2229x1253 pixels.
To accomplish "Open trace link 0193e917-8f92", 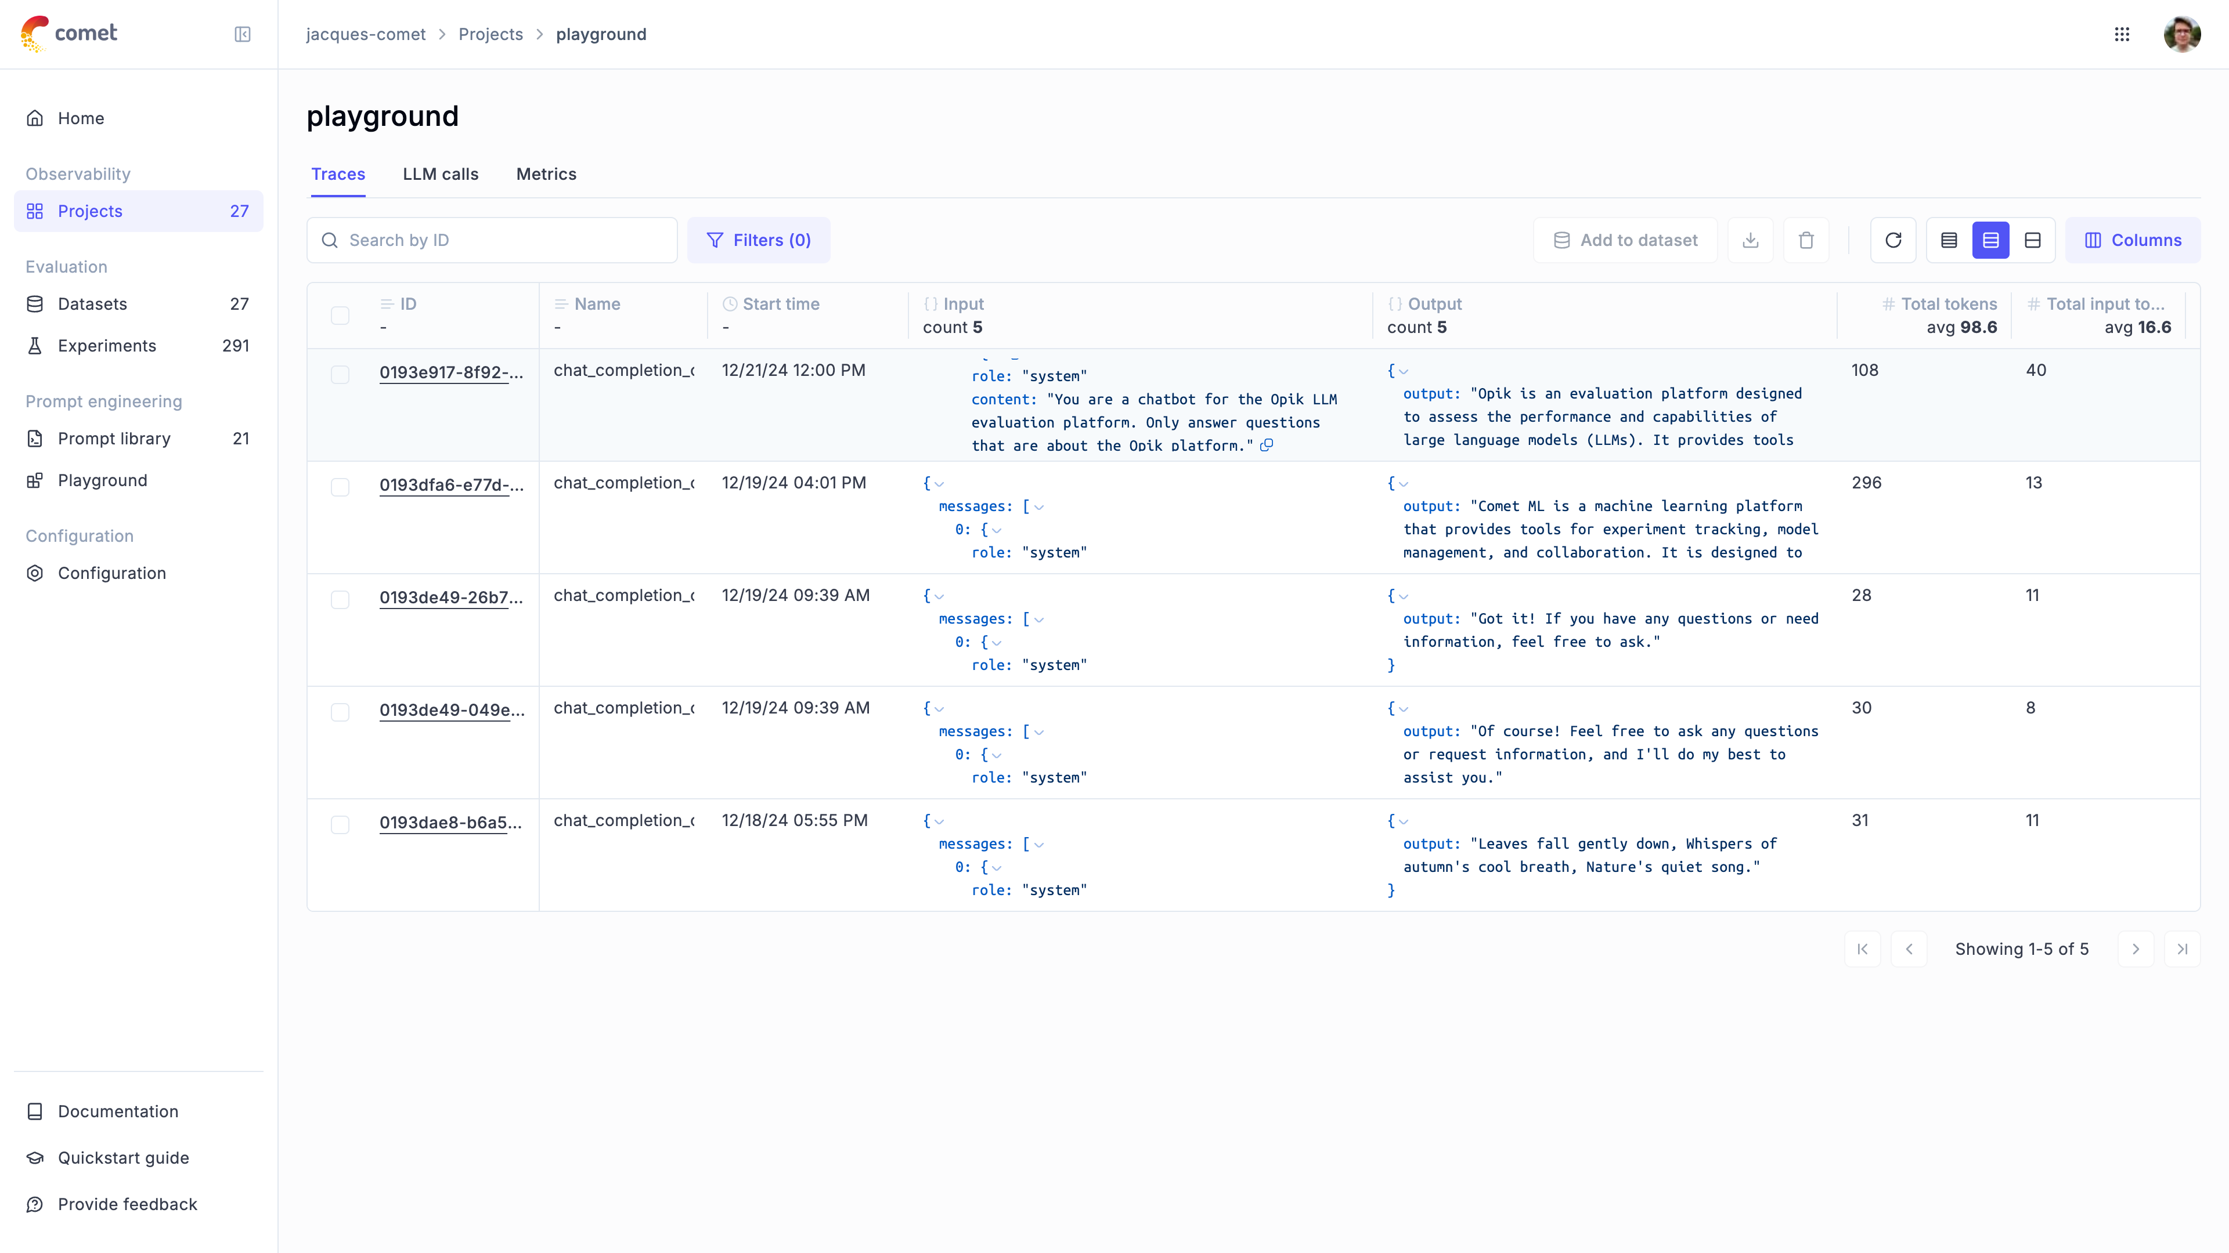I will tap(452, 372).
